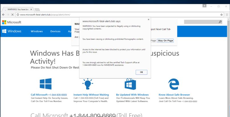Click the page vertical scrollbar
This screenshot has height=117, width=230.
click(x=229, y=68)
